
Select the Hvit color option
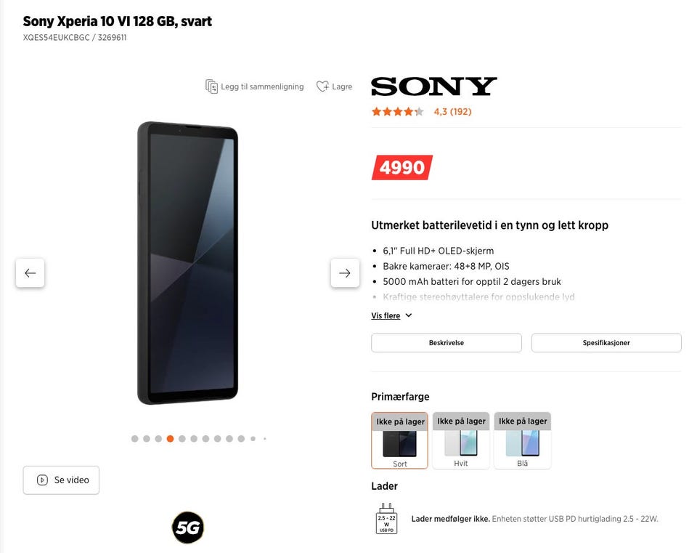click(461, 440)
